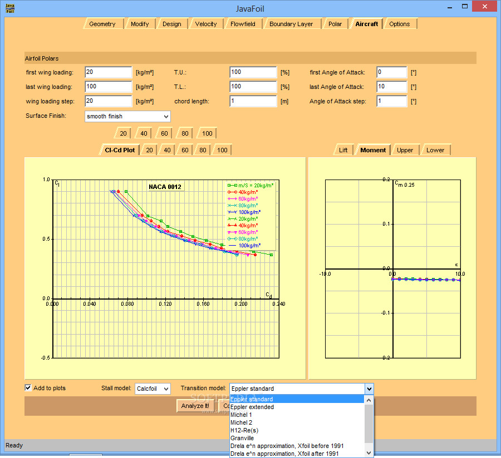Click the Angle of Attack step field
Screen dimensions: 501x458
click(x=392, y=101)
